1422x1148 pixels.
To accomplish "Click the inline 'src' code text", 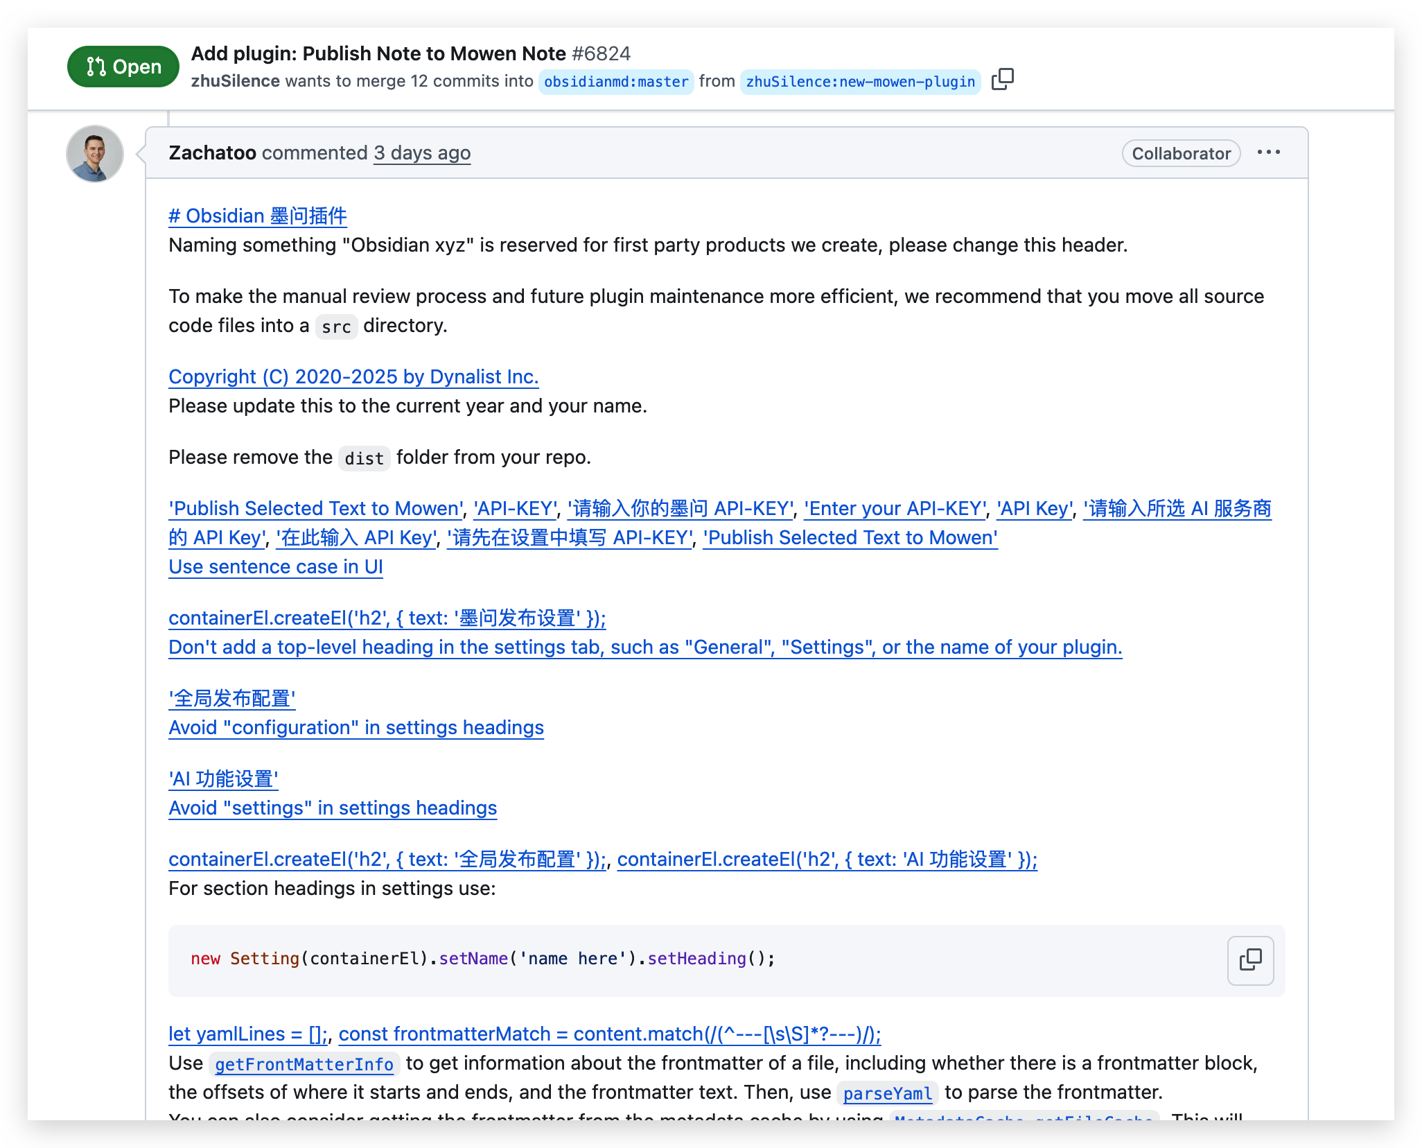I will tap(336, 327).
